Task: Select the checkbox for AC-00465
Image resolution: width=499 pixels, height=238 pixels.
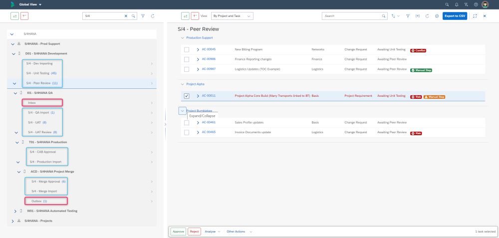Action: 187,133
